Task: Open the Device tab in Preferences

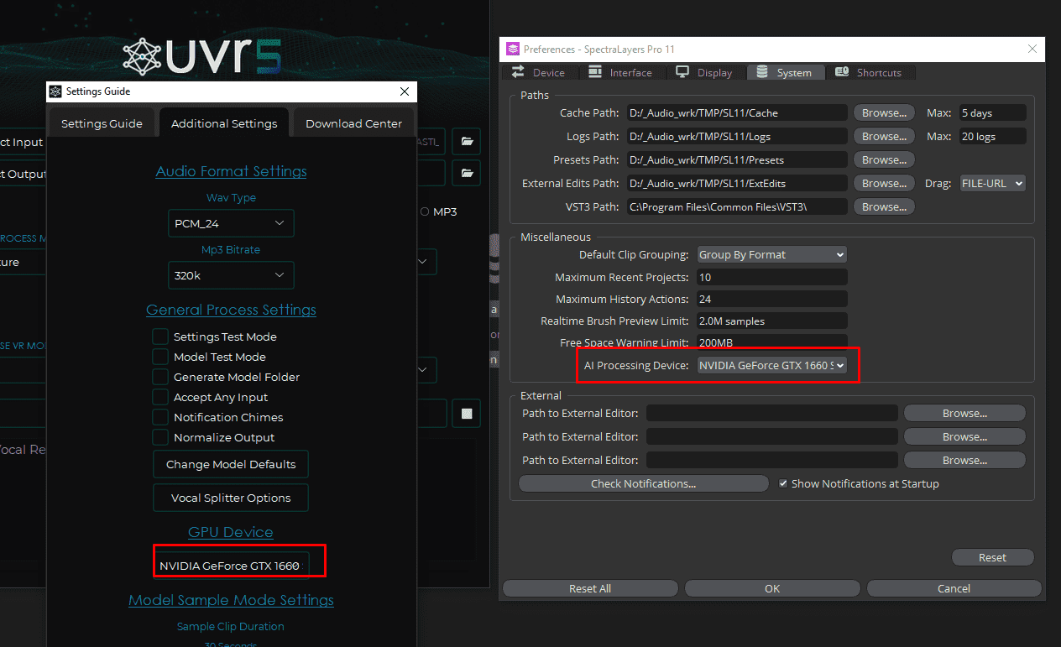Action: (539, 73)
